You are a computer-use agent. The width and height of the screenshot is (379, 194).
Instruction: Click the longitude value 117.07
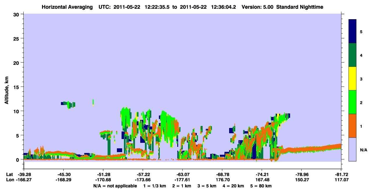[x=342, y=180]
